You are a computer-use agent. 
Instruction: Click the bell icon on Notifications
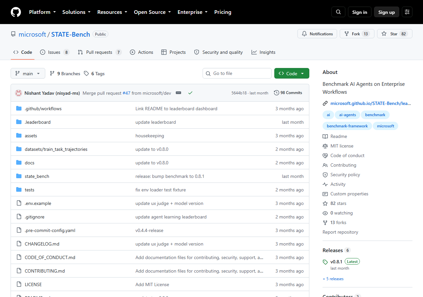pos(304,34)
